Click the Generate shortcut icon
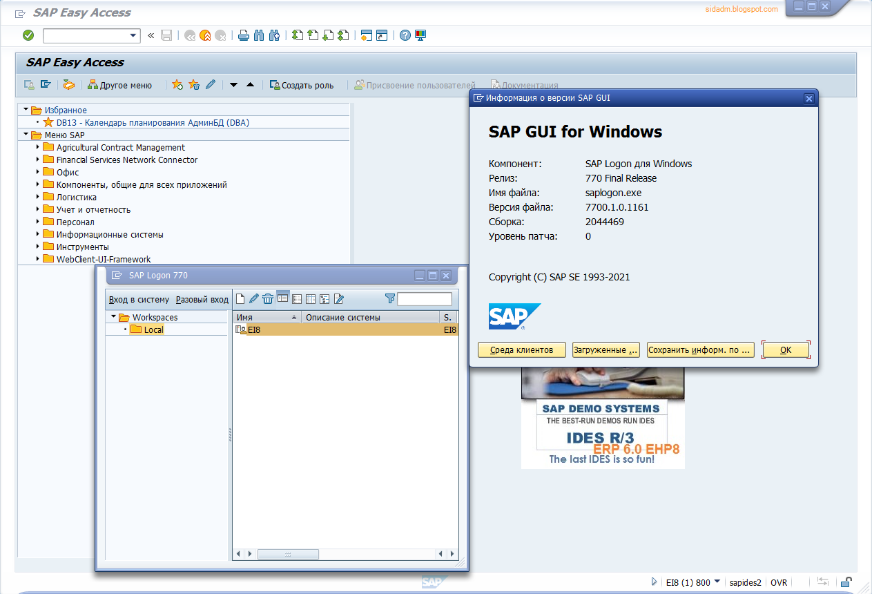Viewport: 872px width, 594px height. pos(382,35)
